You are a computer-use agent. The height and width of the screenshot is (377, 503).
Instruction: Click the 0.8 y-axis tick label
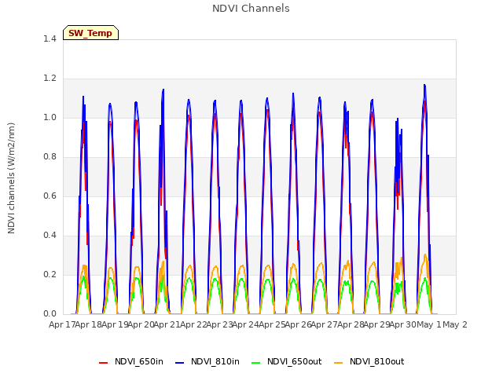[x=50, y=157]
